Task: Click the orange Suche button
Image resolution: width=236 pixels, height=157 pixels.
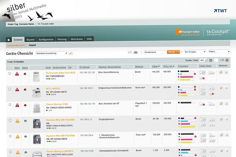Action: (172, 52)
